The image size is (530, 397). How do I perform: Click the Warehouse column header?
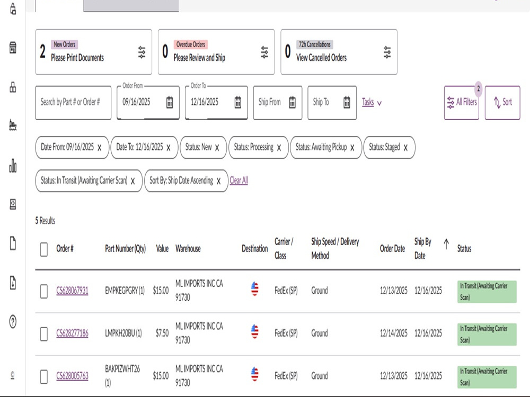pos(188,249)
